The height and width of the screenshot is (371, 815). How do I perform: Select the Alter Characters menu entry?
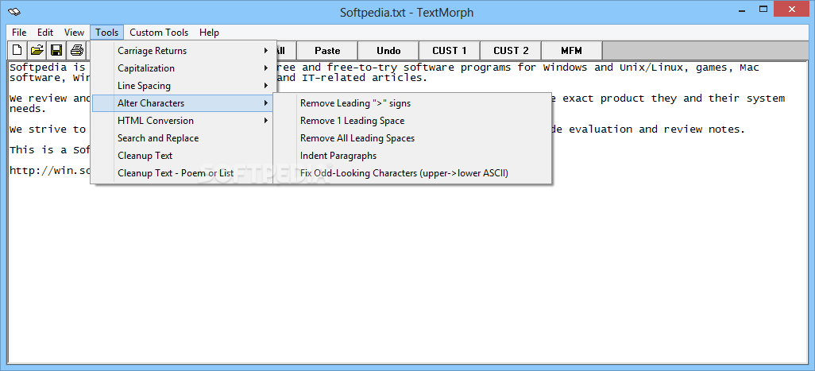(x=181, y=103)
